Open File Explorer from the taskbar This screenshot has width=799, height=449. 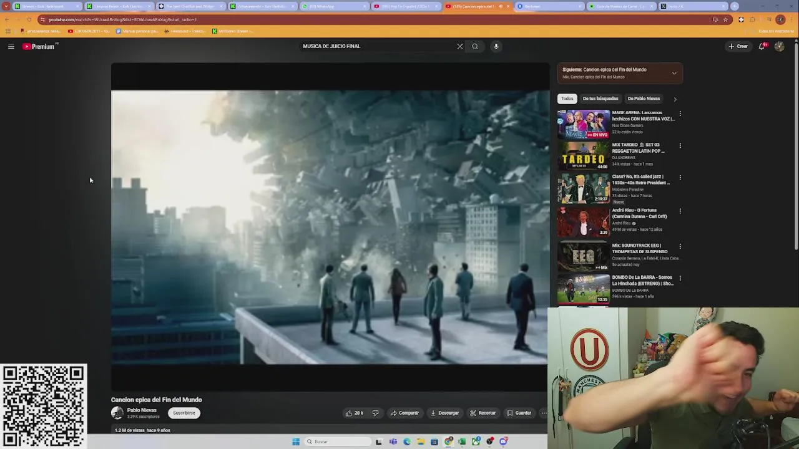(x=421, y=442)
